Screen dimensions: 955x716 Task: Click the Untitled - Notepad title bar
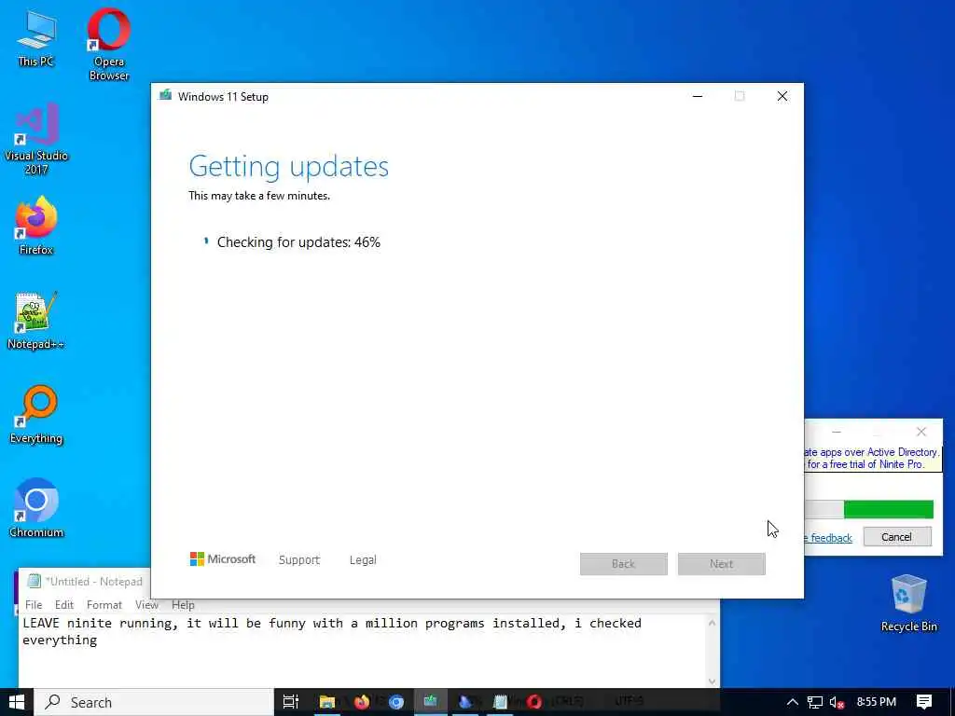84,582
